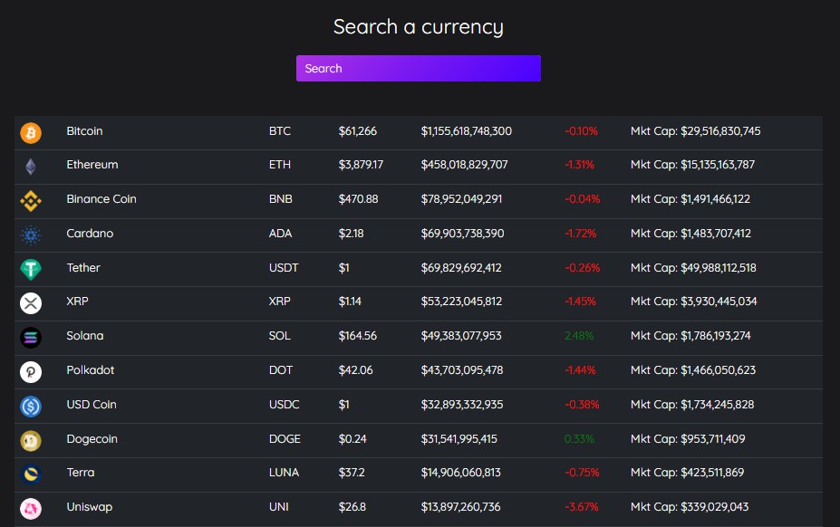Click the Bitcoin logo icon
The image size is (840, 527).
coord(31,133)
